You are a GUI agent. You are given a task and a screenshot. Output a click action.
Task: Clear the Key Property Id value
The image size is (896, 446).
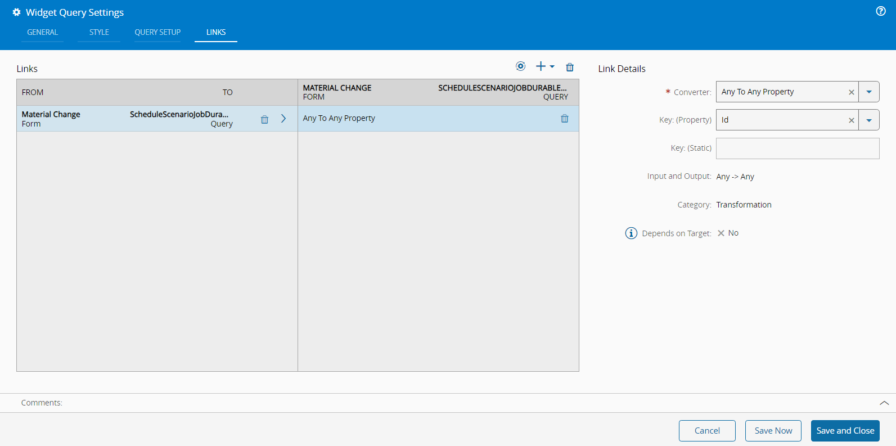pos(851,120)
